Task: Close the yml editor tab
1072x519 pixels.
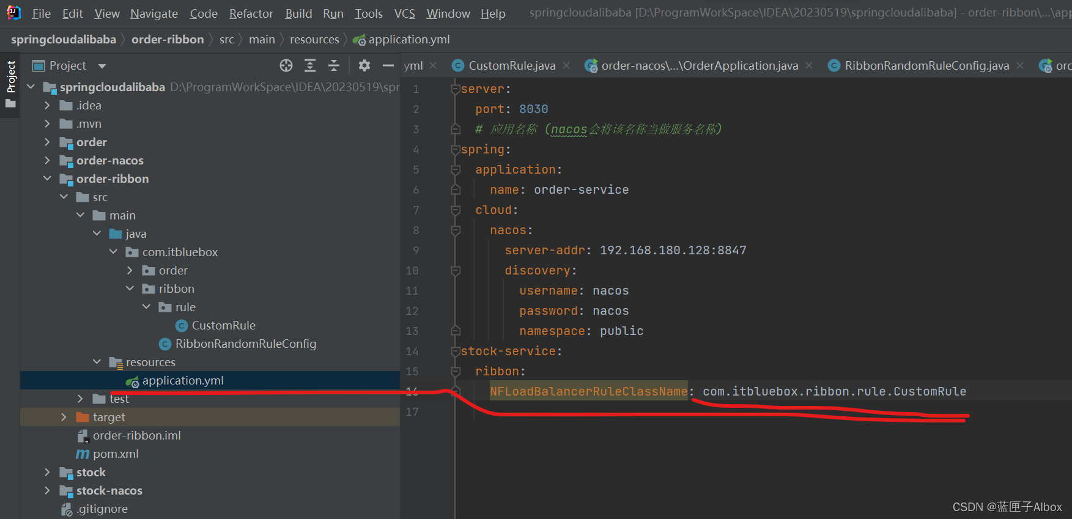Action: pos(433,65)
